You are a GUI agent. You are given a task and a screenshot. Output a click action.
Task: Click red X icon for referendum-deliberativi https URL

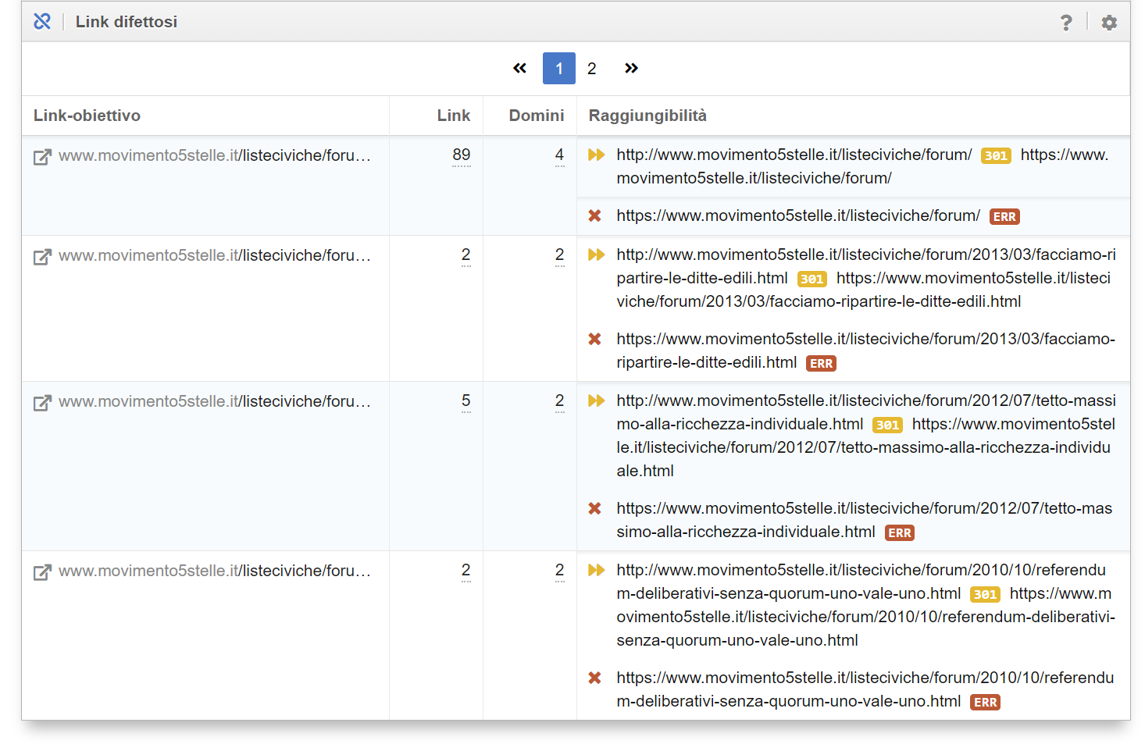click(594, 678)
